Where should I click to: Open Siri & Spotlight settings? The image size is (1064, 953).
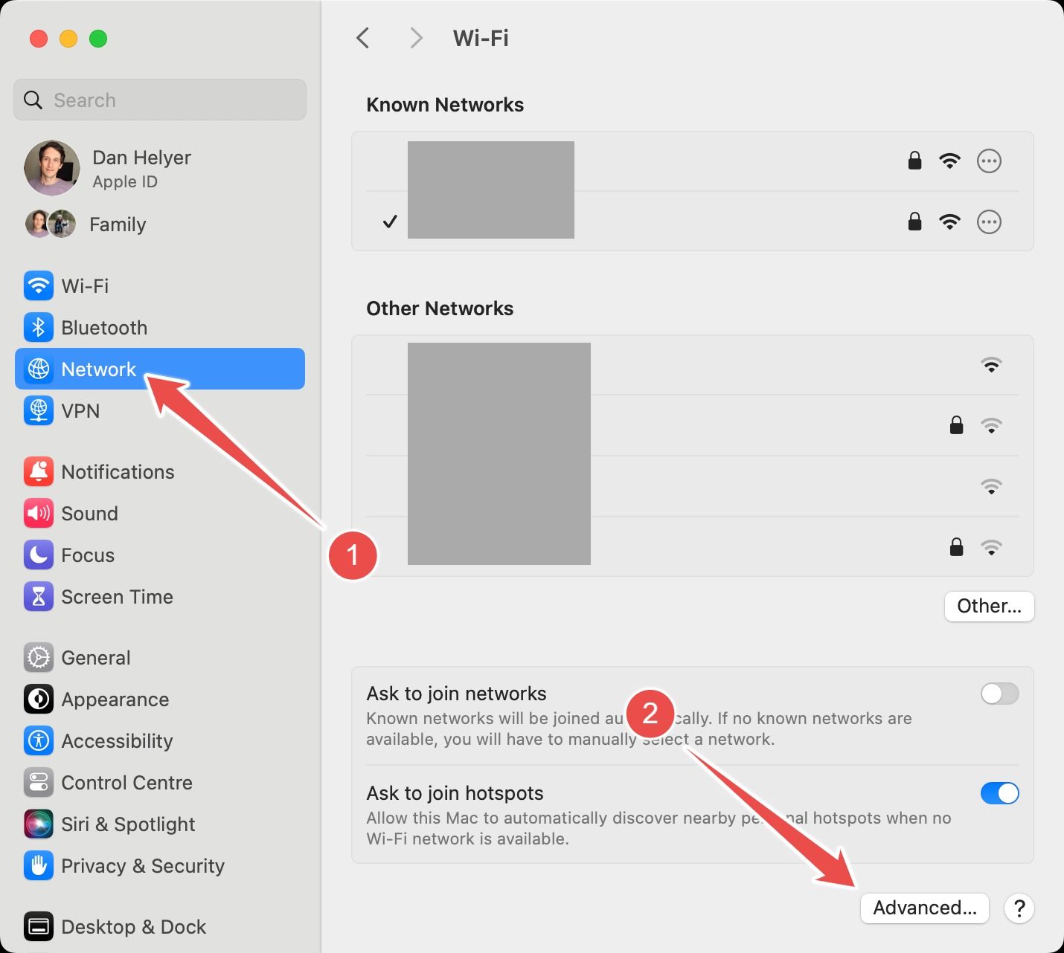(159, 824)
